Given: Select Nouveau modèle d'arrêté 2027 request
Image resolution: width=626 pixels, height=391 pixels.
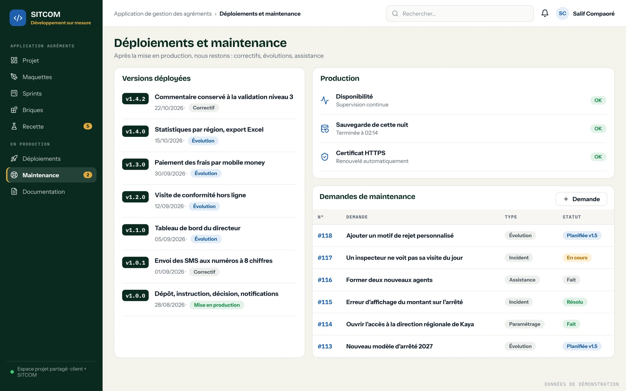Looking at the screenshot, I should tap(389, 346).
